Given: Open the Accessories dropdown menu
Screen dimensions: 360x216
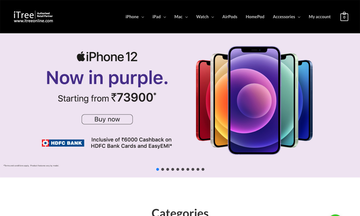Looking at the screenshot, I should (x=287, y=17).
